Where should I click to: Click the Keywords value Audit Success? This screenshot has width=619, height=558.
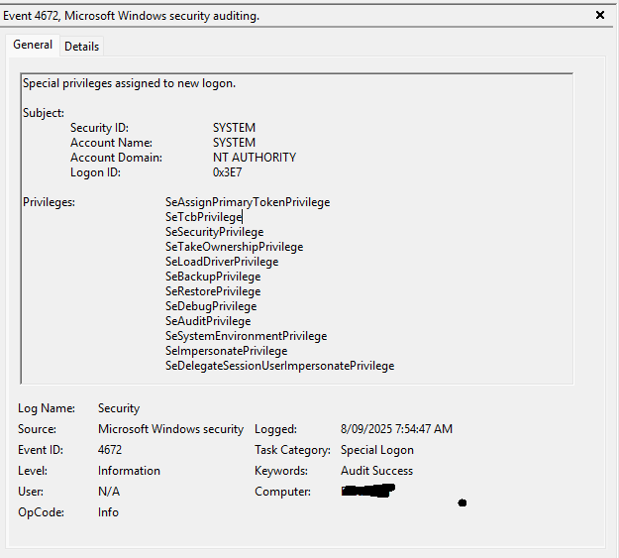(x=376, y=471)
